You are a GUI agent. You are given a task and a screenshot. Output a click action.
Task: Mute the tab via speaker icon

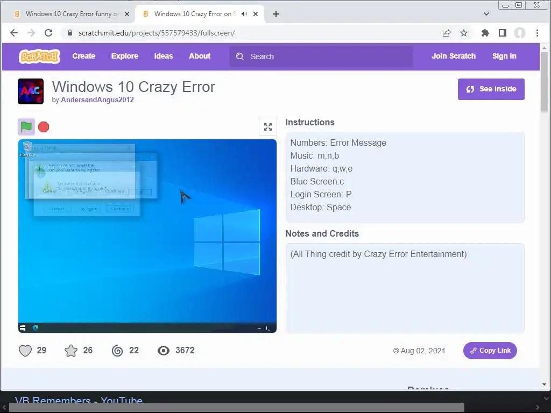click(x=244, y=14)
